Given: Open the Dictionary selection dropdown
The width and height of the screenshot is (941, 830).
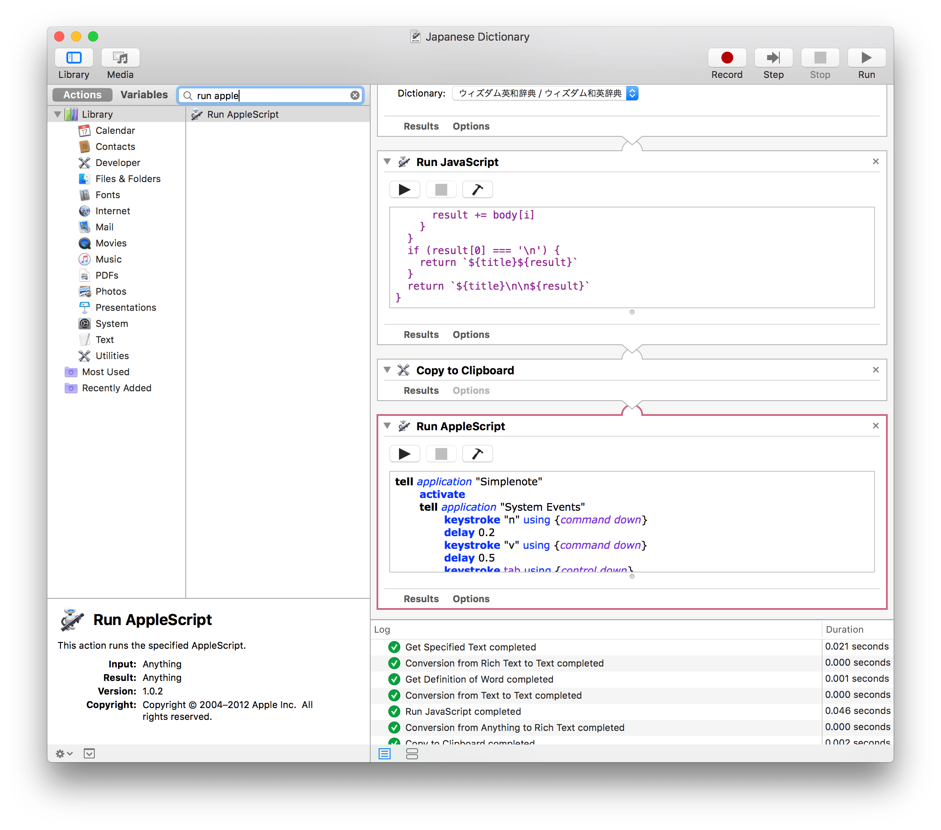Looking at the screenshot, I should pos(633,94).
